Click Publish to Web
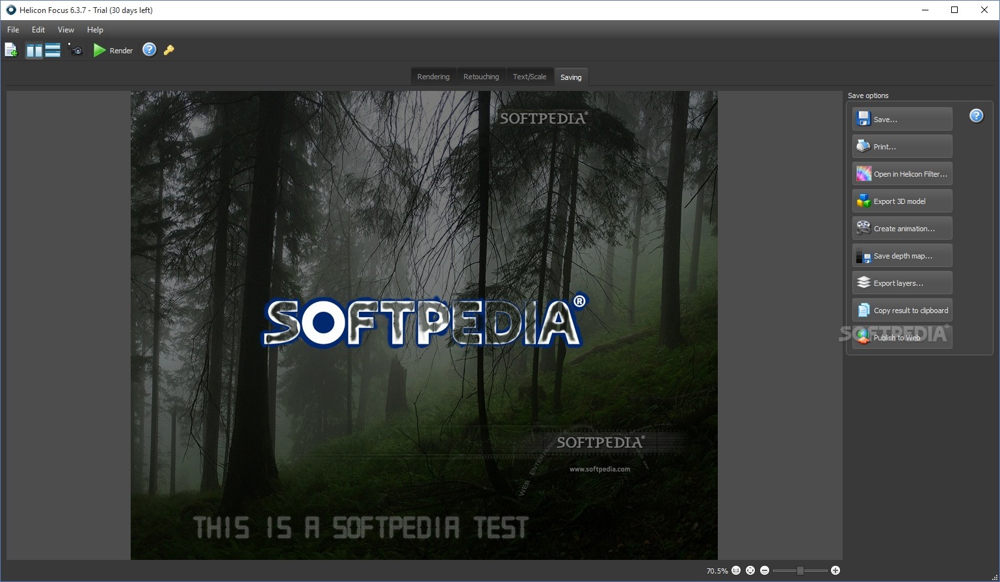The height and width of the screenshot is (582, 1000). tap(902, 338)
